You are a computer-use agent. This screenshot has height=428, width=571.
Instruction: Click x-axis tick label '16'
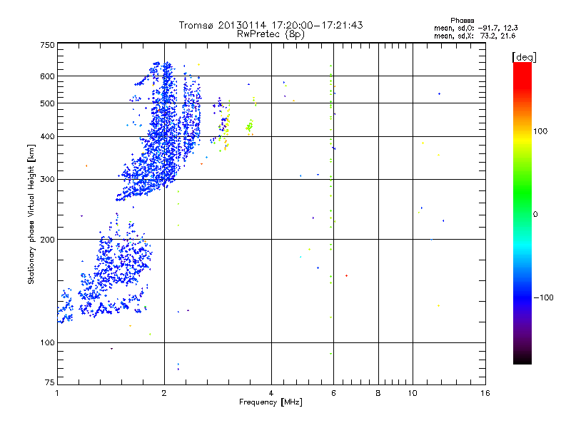click(485, 393)
